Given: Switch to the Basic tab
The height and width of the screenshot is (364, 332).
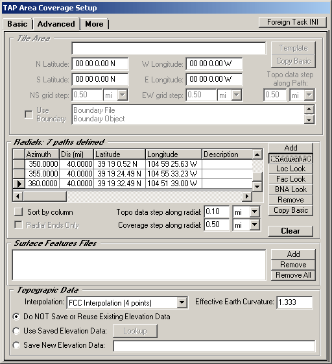Looking at the screenshot, I should point(18,24).
